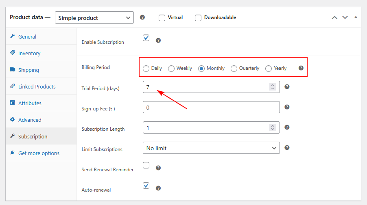Image resolution: width=367 pixels, height=205 pixels.
Task: Select Yearly billing period
Action: pos(269,69)
